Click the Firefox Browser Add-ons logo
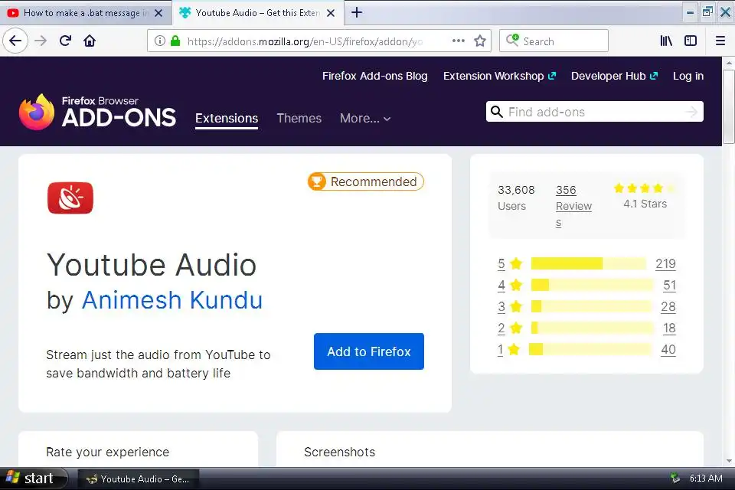 97,112
